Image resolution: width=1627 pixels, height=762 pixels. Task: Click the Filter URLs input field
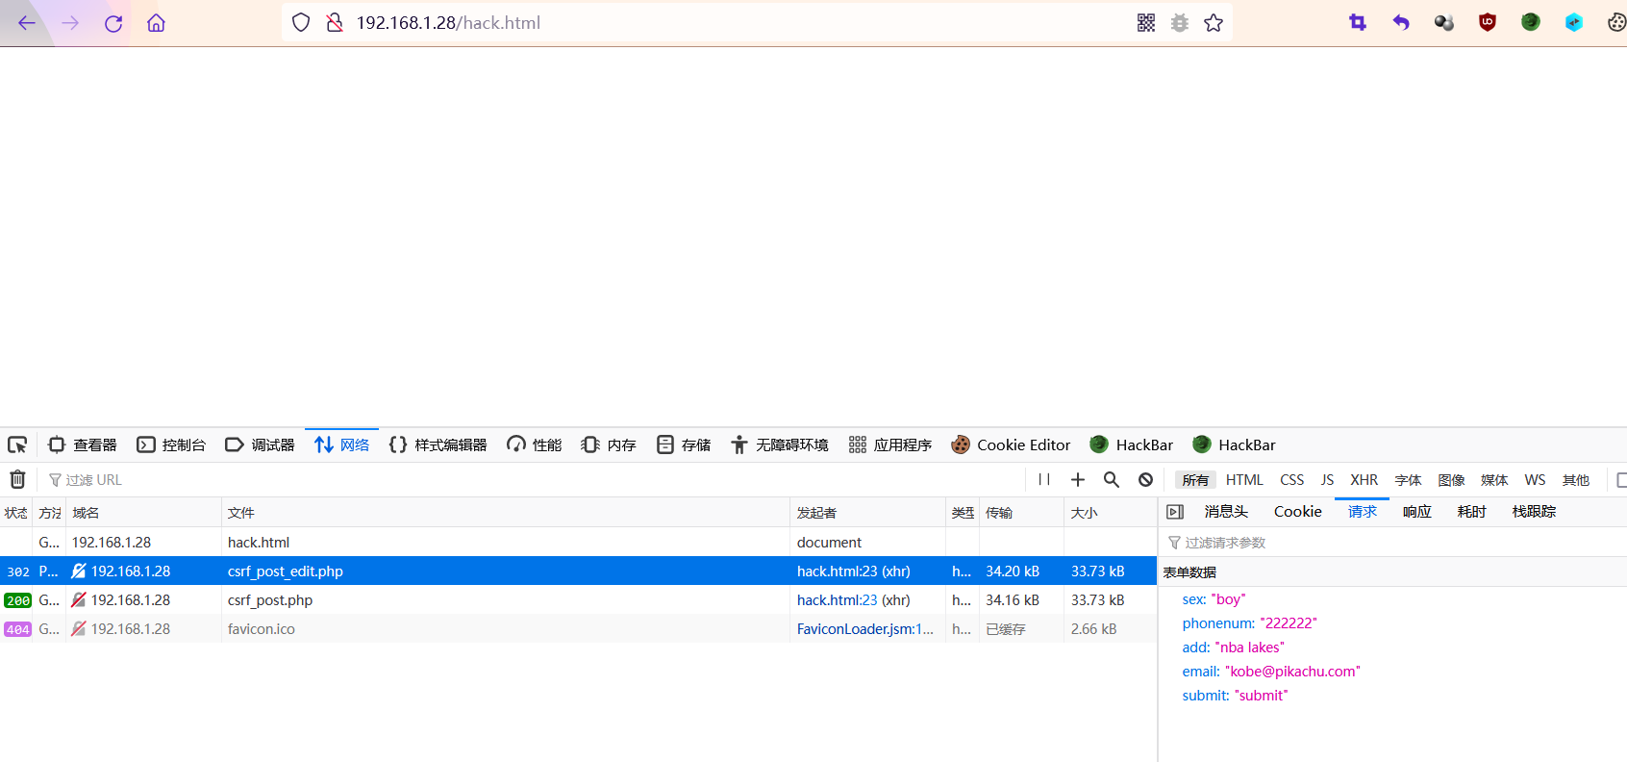(534, 479)
